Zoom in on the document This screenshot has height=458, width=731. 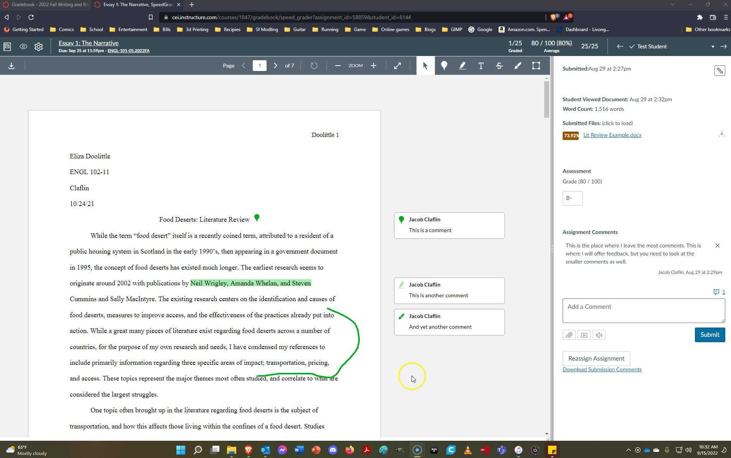(373, 65)
